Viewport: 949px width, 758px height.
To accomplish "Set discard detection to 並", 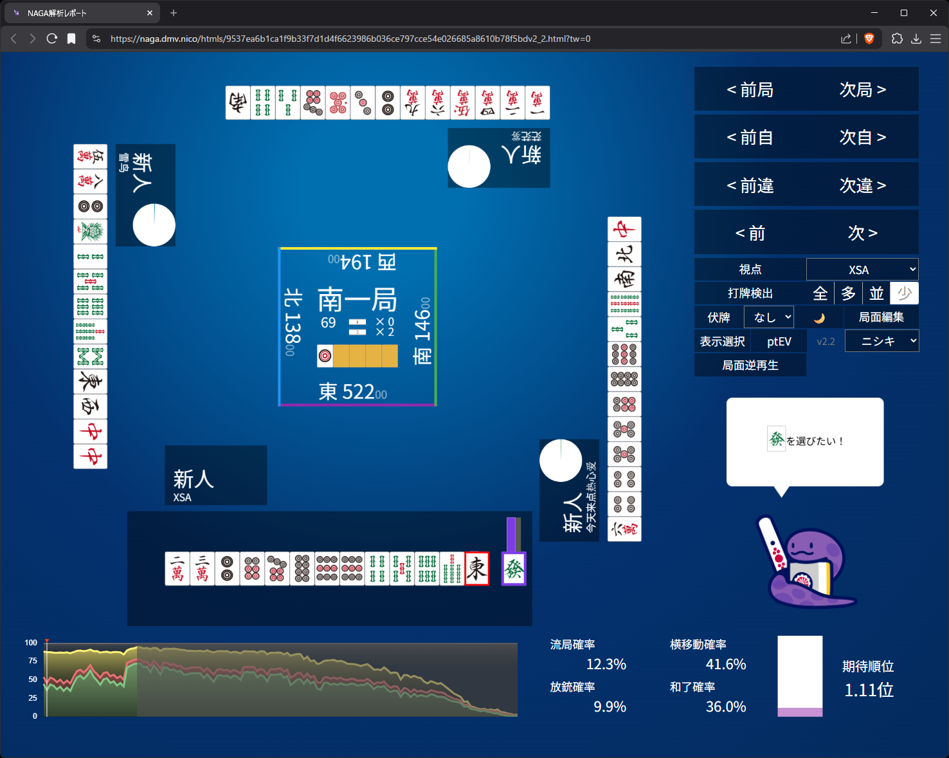I will point(876,293).
